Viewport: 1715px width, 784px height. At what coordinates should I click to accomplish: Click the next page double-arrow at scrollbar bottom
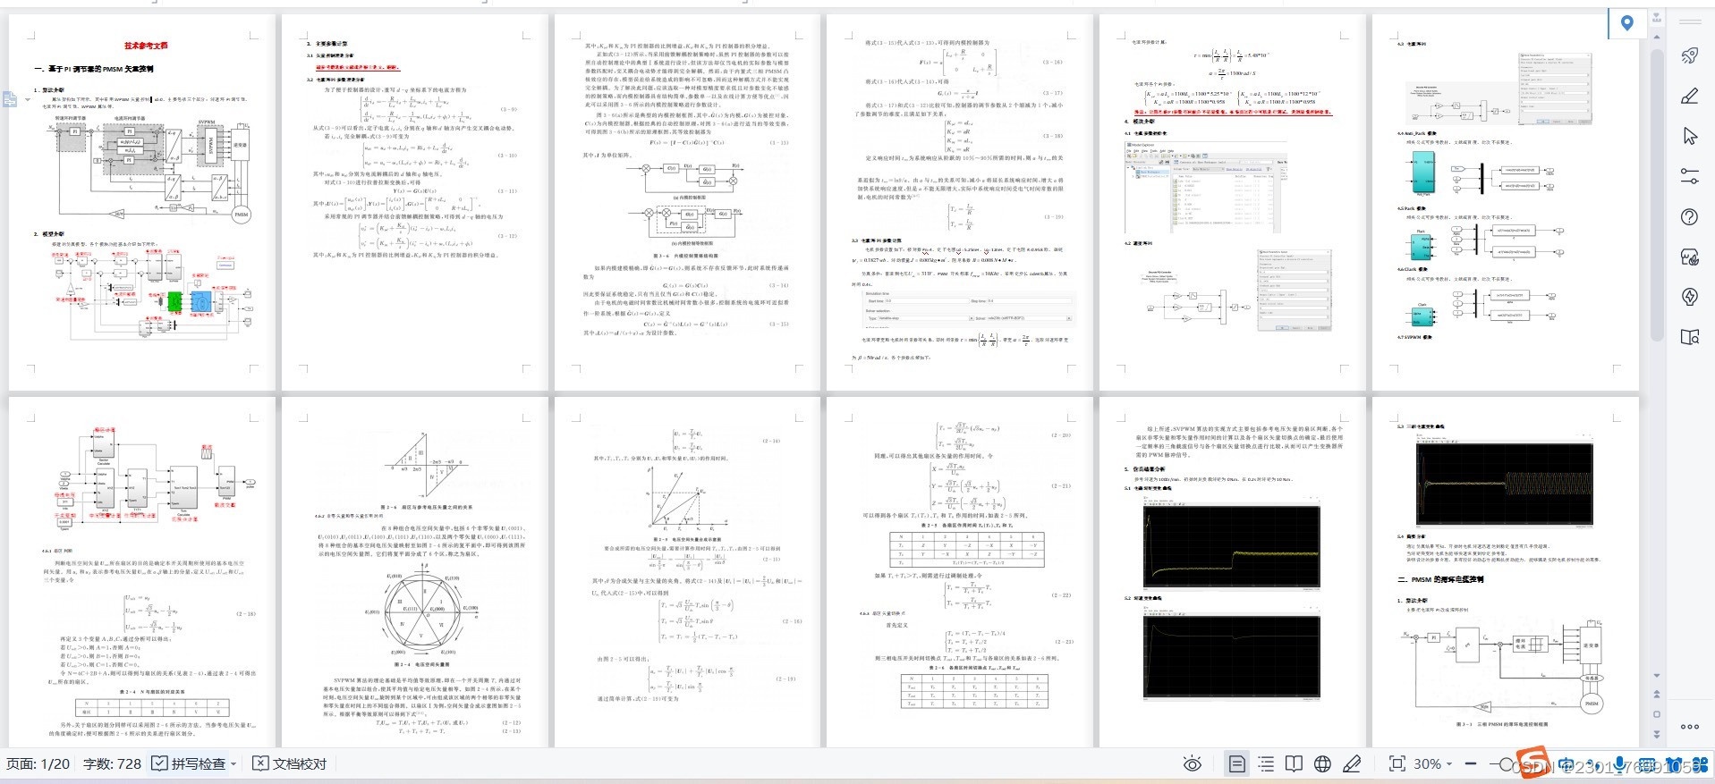1657,734
